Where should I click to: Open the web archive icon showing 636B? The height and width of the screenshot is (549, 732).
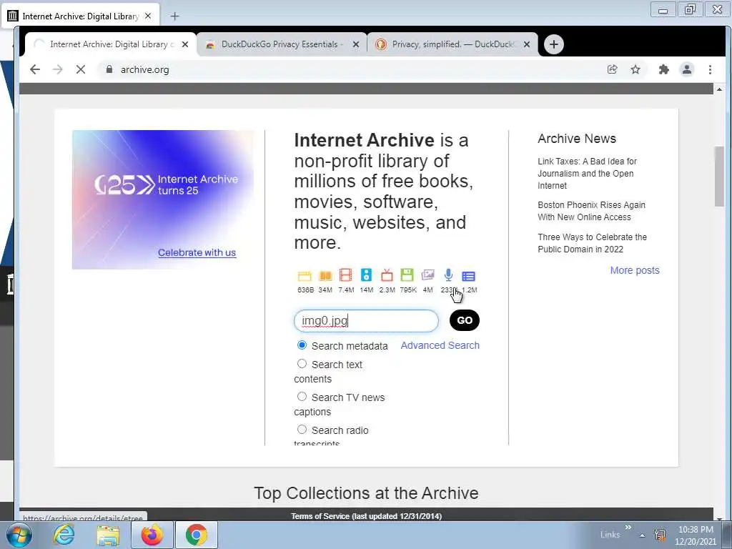305,276
